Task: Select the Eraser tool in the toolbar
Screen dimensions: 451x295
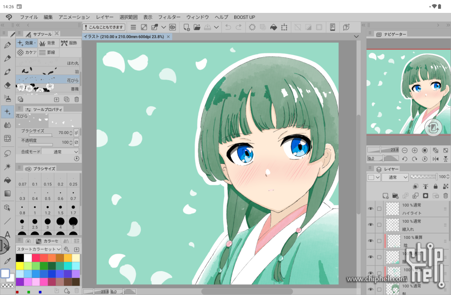Action: pos(7,85)
